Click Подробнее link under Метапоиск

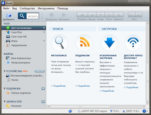pyautogui.click(x=58, y=86)
